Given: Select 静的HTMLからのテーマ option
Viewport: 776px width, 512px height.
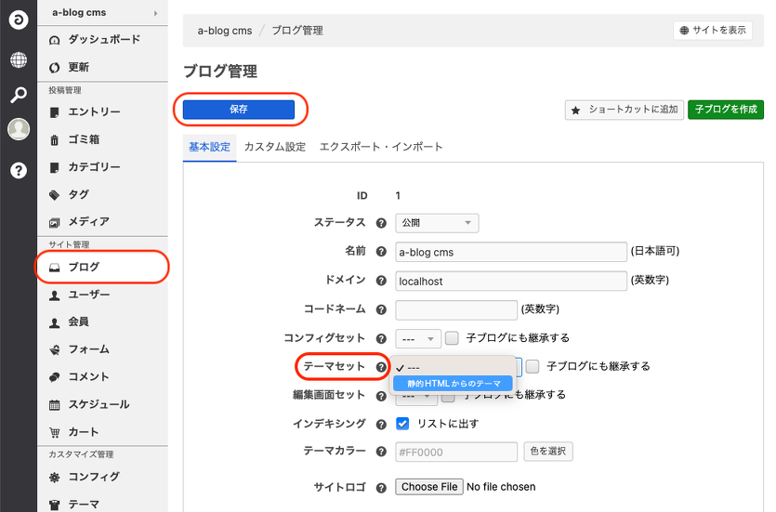Looking at the screenshot, I should (x=454, y=383).
